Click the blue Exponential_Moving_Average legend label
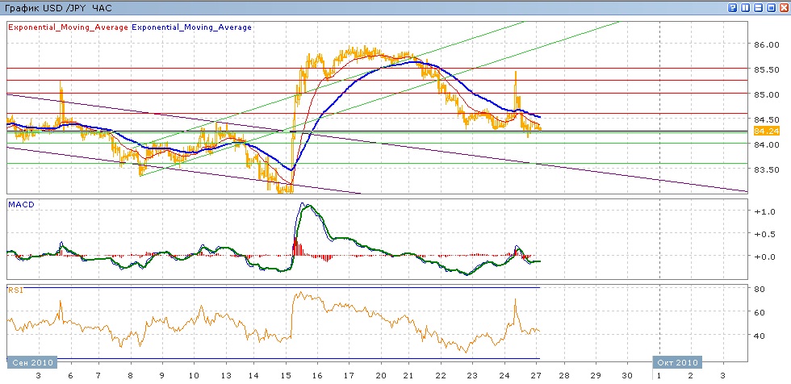This screenshot has width=791, height=384. point(191,27)
